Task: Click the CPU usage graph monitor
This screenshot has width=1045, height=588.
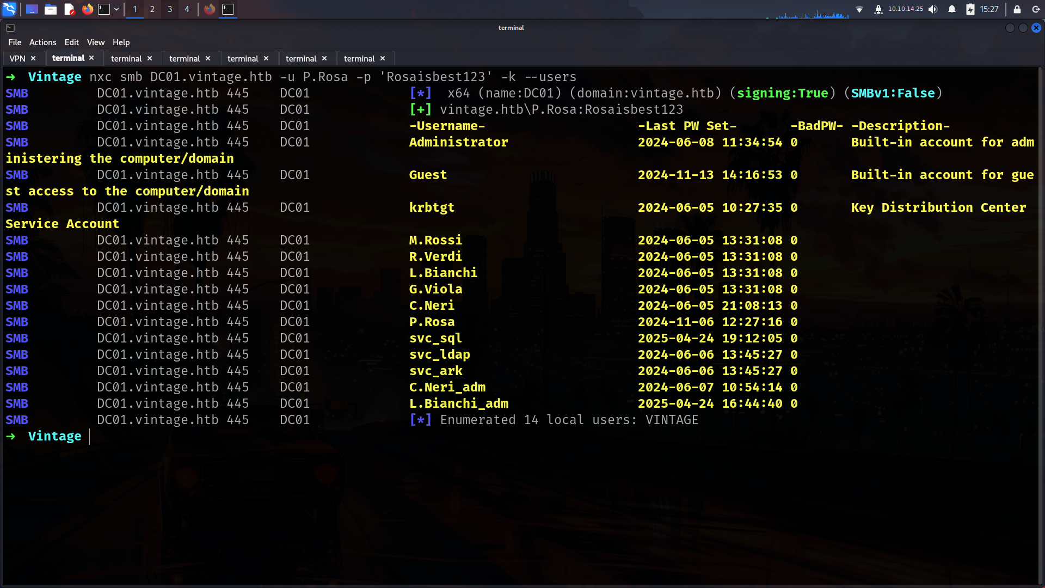Action: (807, 11)
